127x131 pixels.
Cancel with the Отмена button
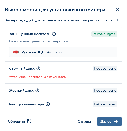[x=84, y=121]
